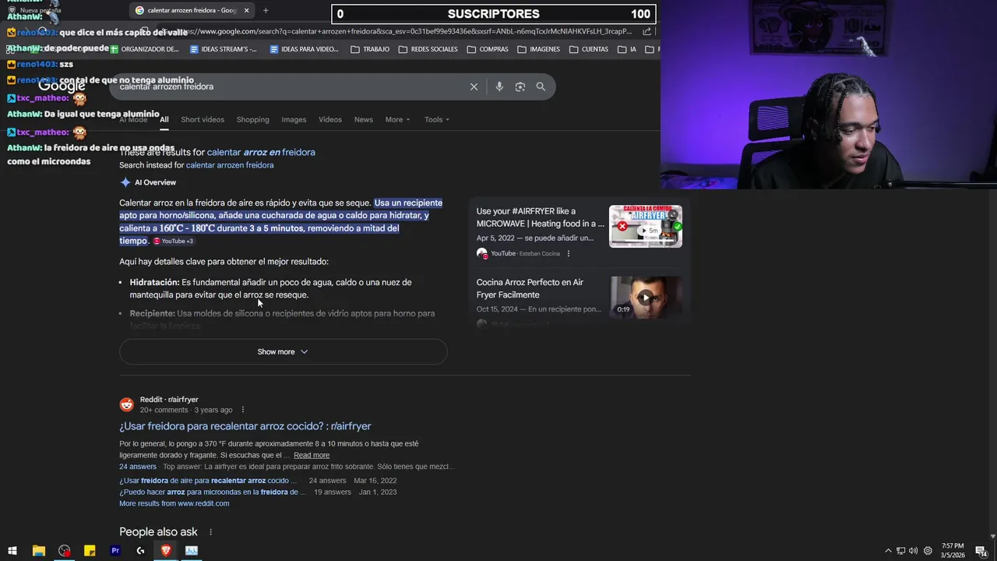Image resolution: width=997 pixels, height=561 pixels.
Task: Click the magnifier search submit icon
Action: point(541,86)
